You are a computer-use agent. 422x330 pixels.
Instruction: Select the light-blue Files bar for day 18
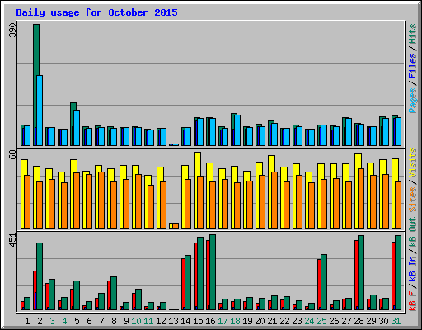coord(237,130)
